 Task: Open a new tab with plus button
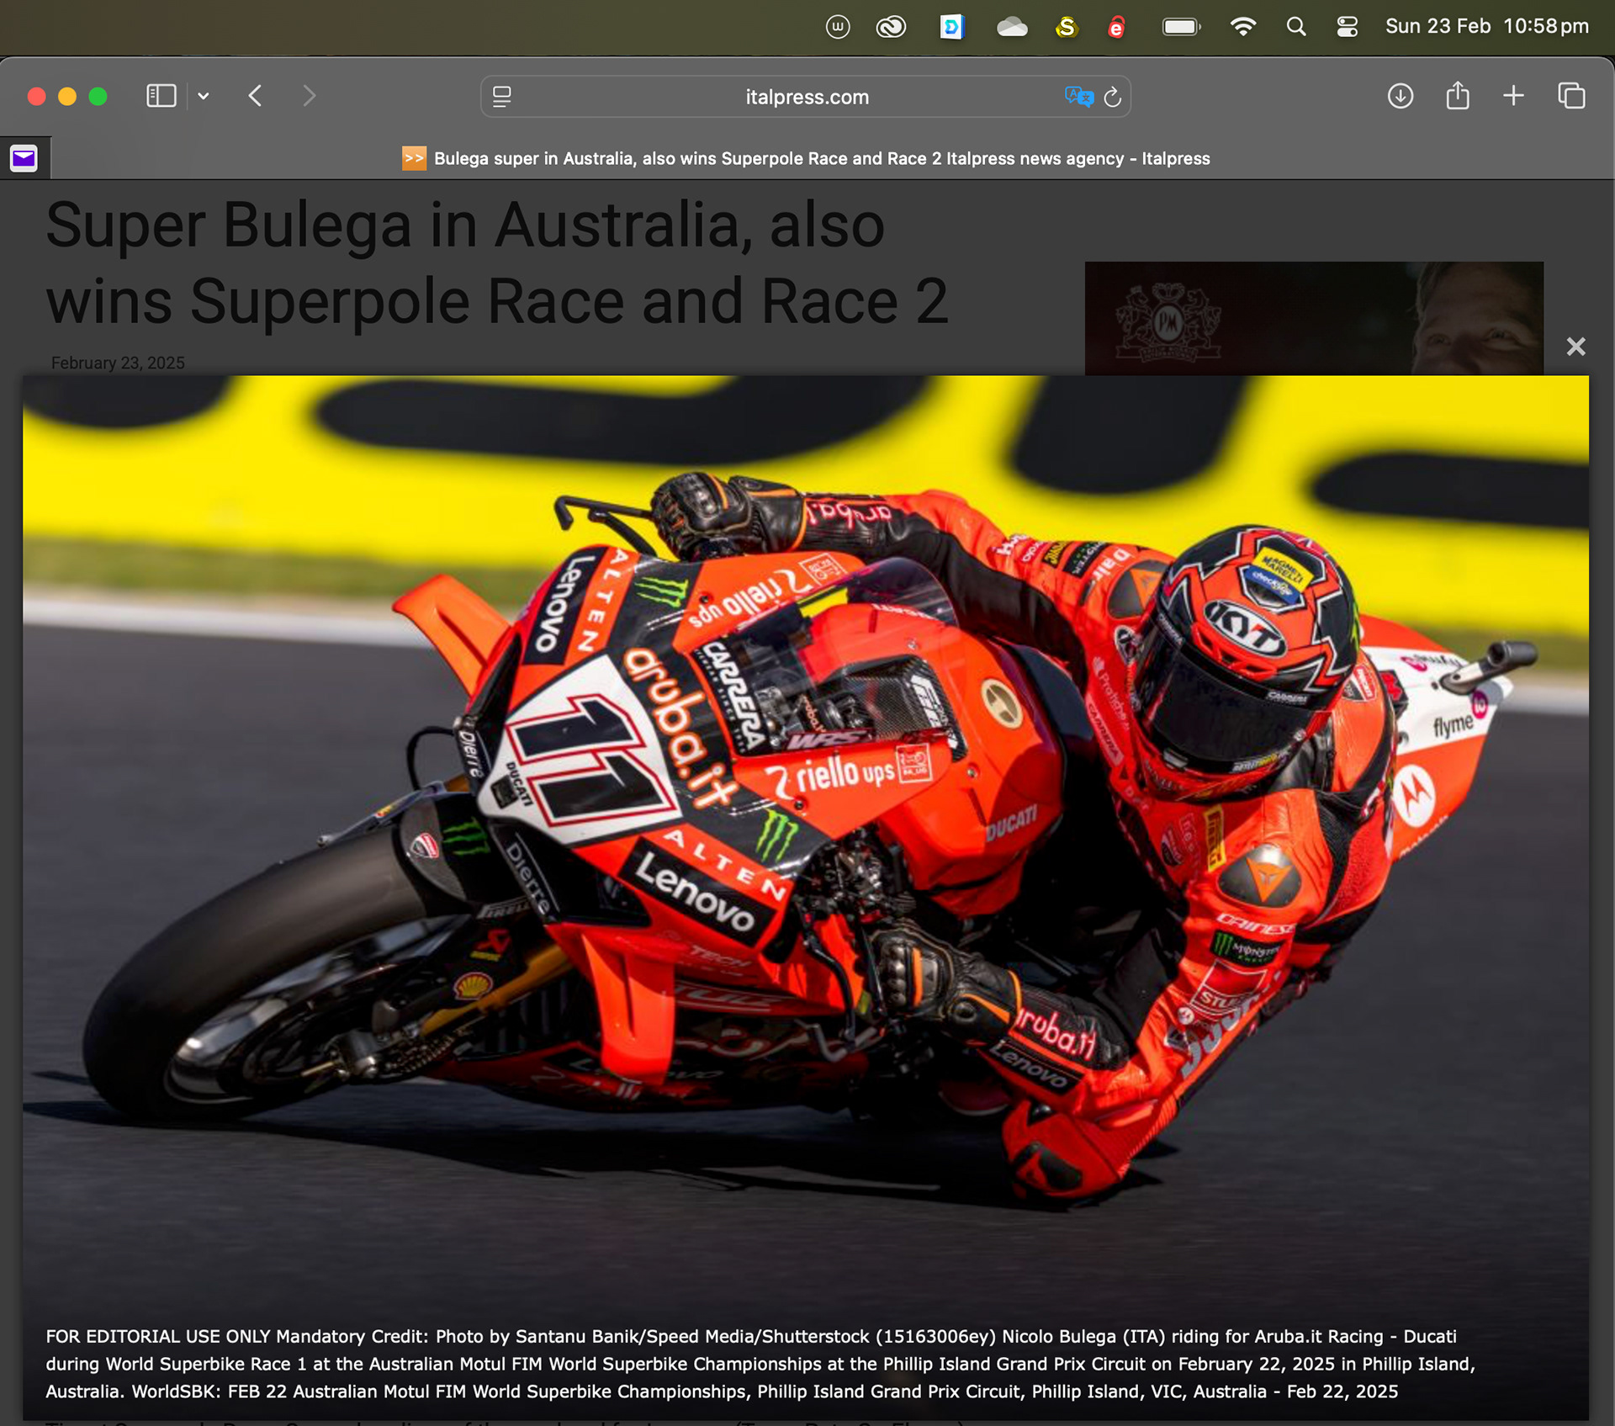coord(1513,96)
